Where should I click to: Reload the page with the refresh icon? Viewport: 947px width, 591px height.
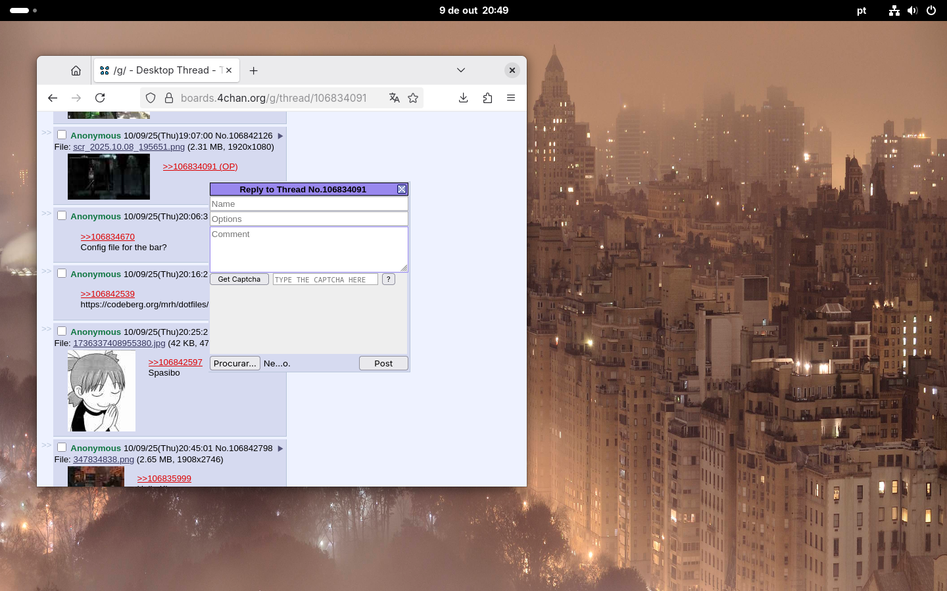pyautogui.click(x=100, y=98)
